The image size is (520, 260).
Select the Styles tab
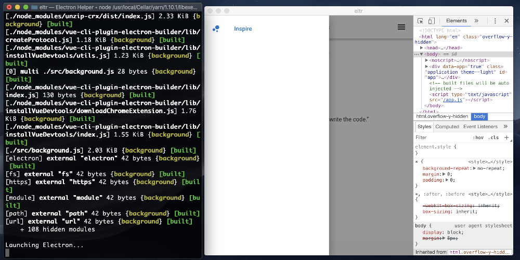(424, 127)
